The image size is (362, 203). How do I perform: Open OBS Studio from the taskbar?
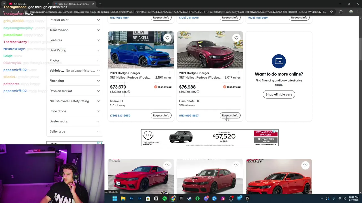pos(231,198)
